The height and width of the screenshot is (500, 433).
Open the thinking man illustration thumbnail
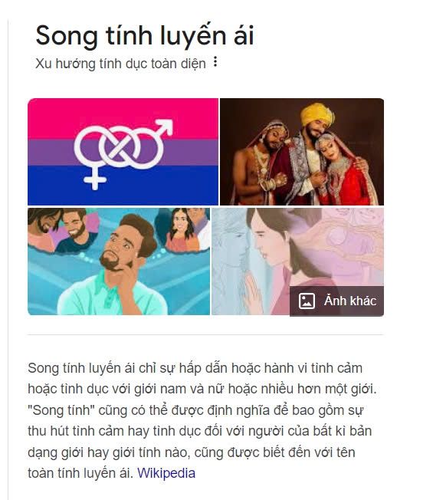pyautogui.click(x=119, y=262)
